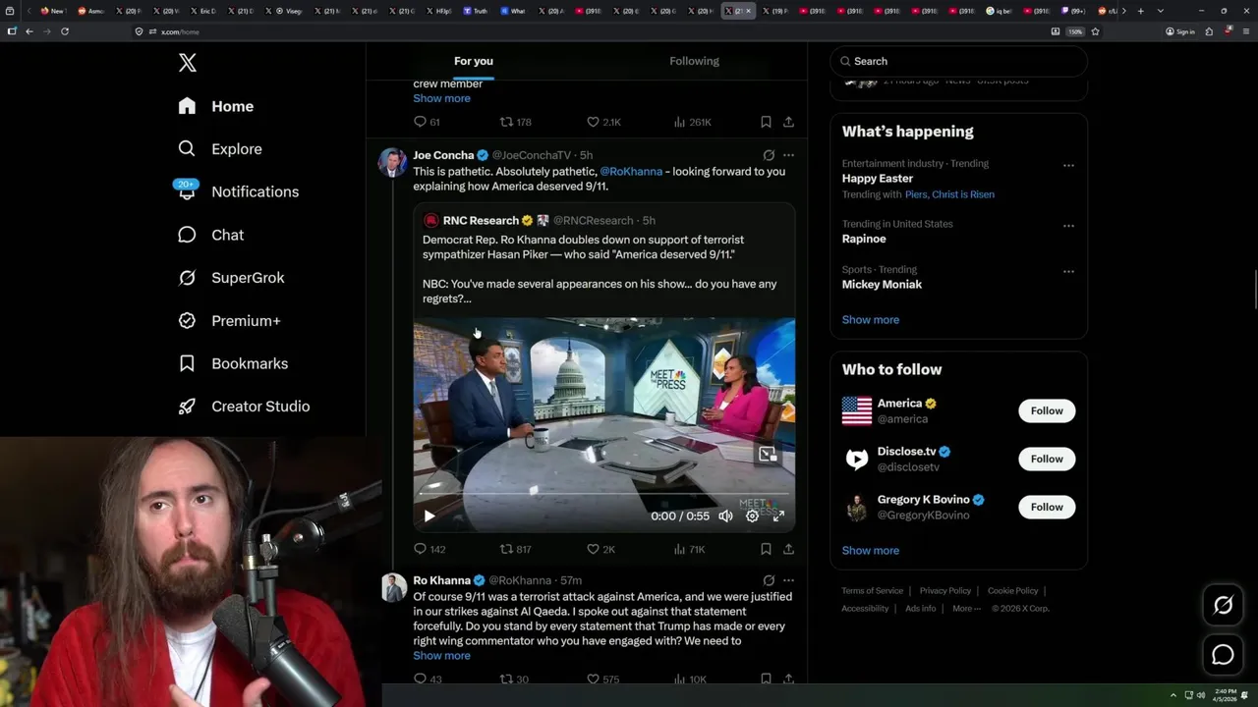Follow Gregory K Bovino

[1047, 507]
